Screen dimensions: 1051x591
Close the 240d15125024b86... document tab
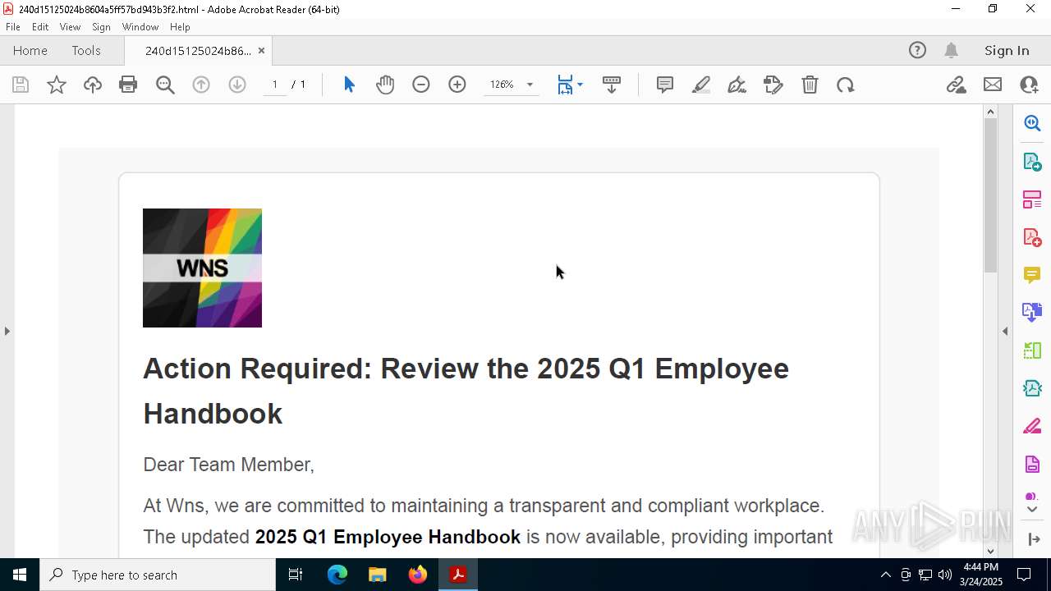(x=261, y=51)
